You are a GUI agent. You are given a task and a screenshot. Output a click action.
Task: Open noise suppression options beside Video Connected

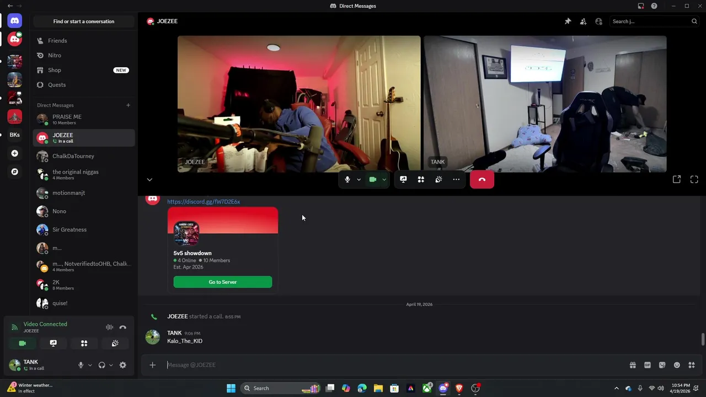110,328
